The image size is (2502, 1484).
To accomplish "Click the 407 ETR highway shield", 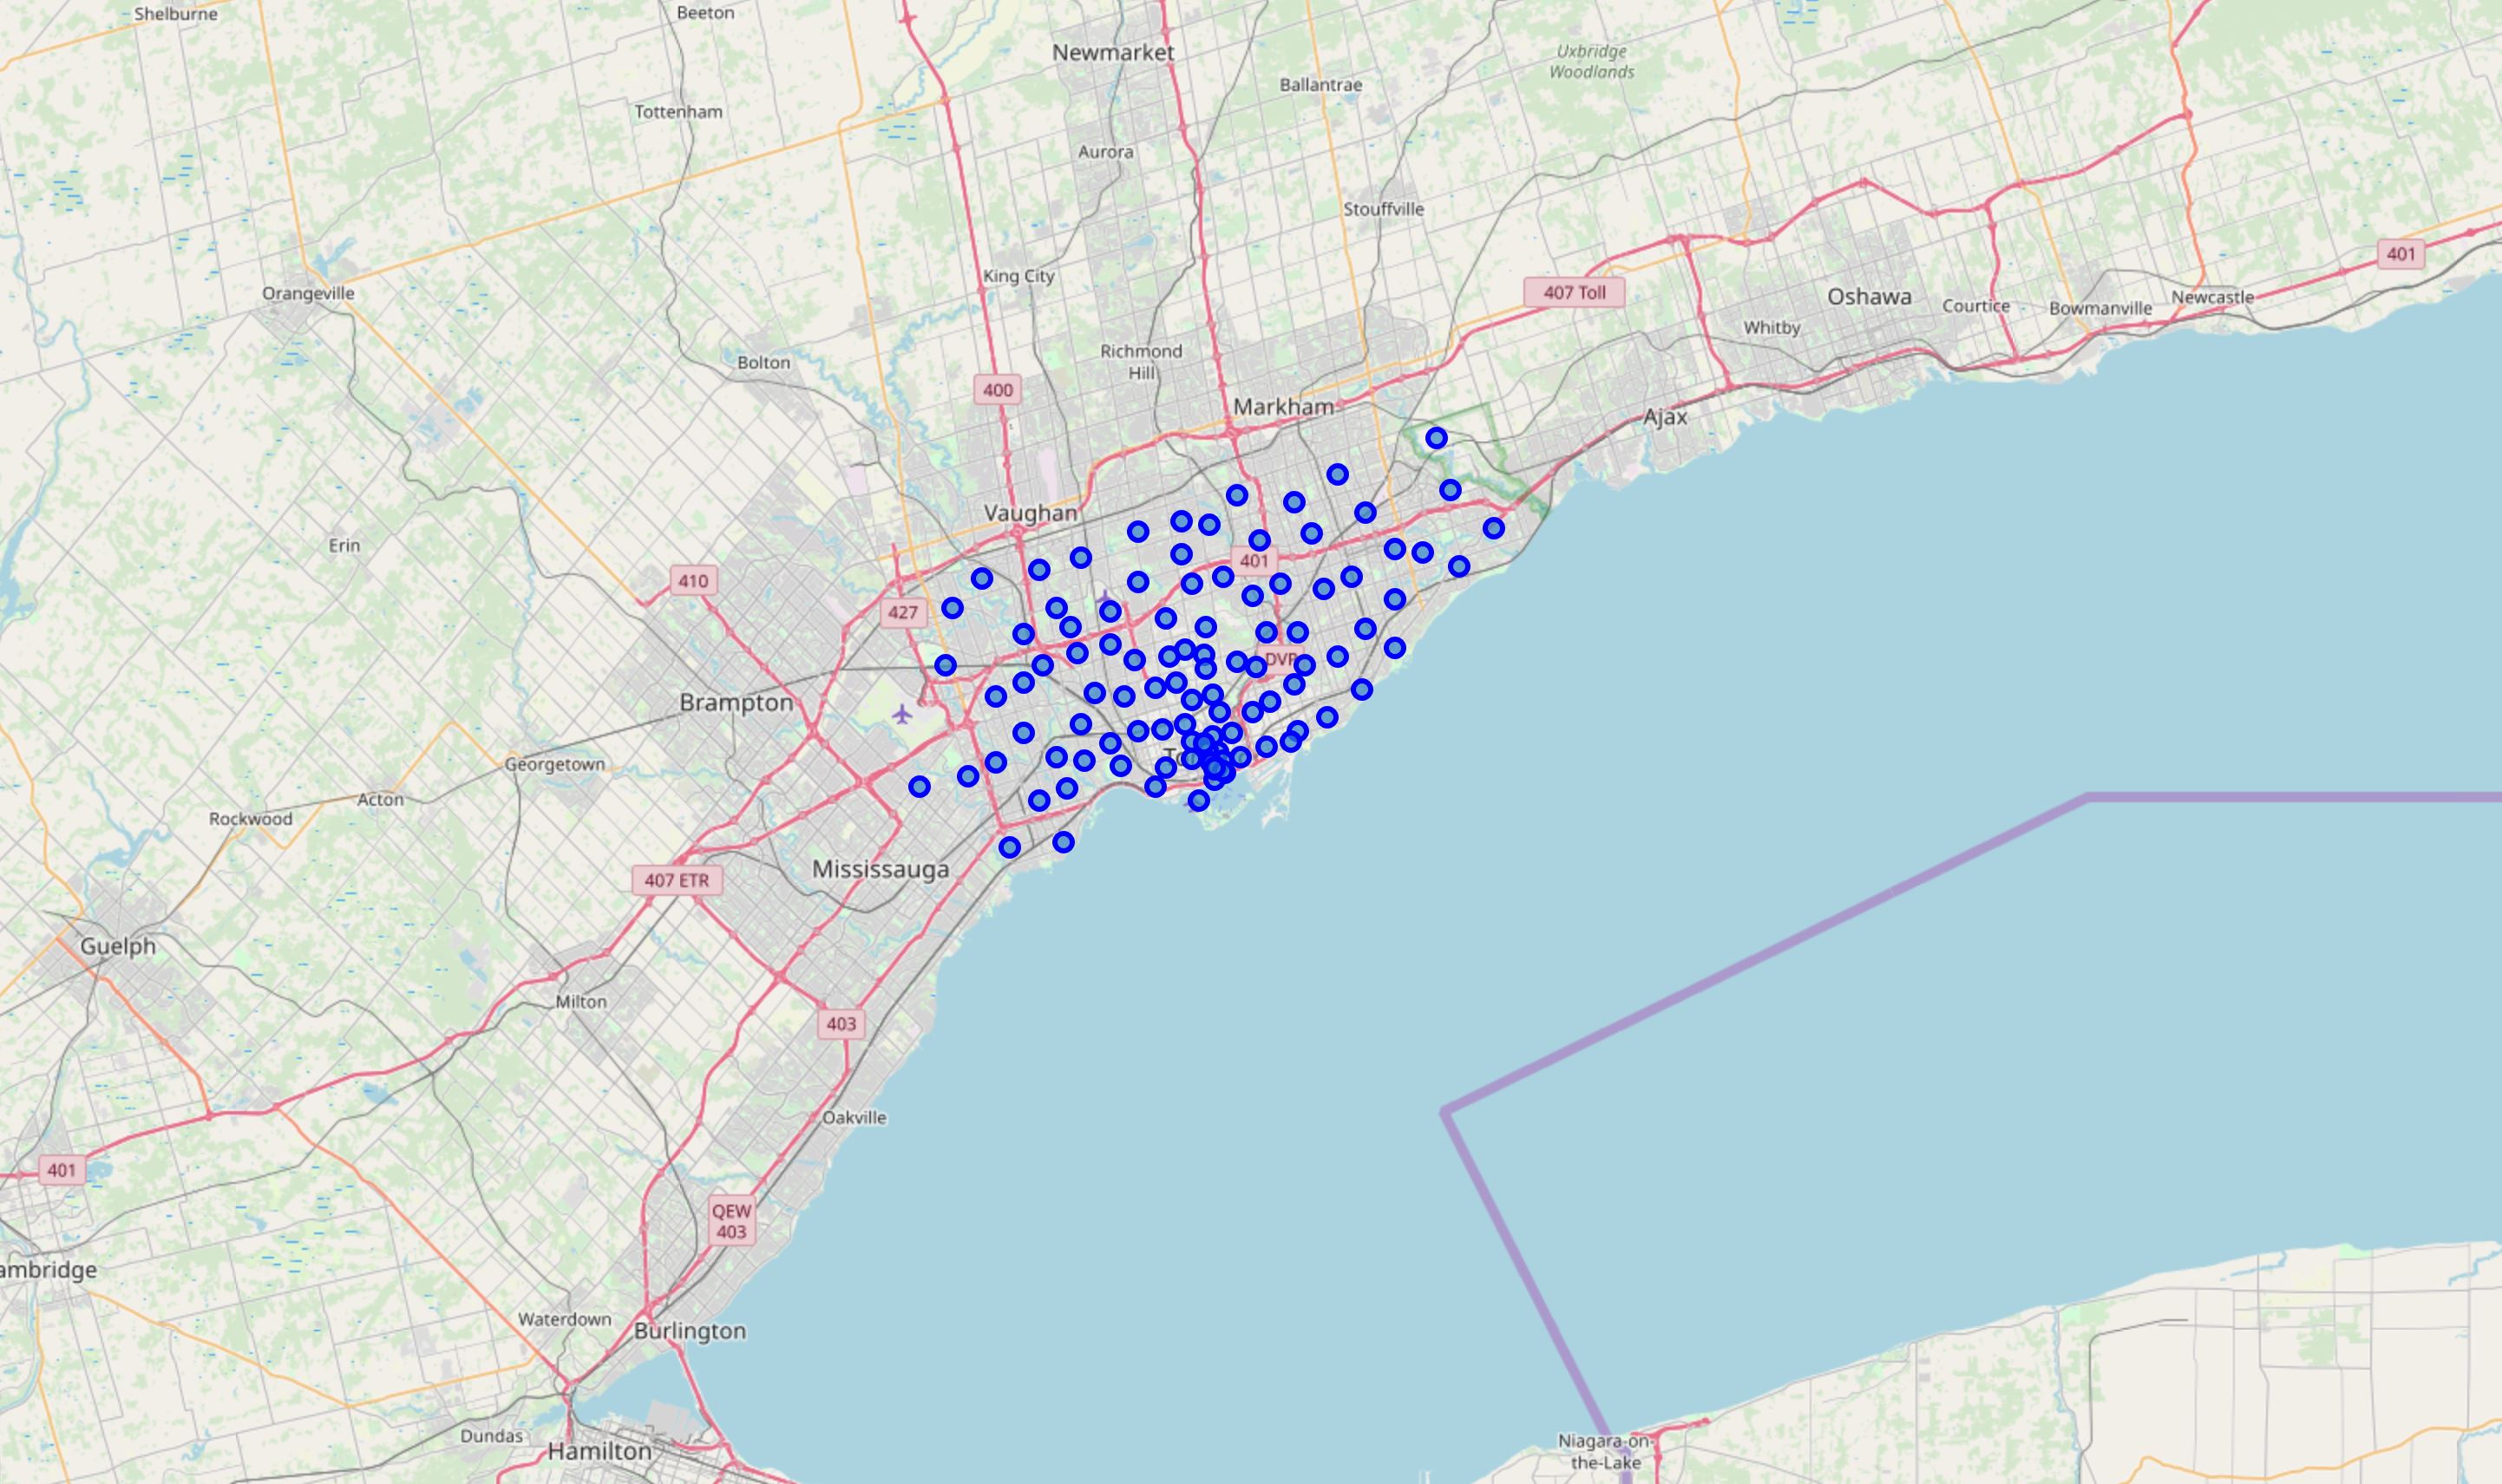I will (677, 881).
